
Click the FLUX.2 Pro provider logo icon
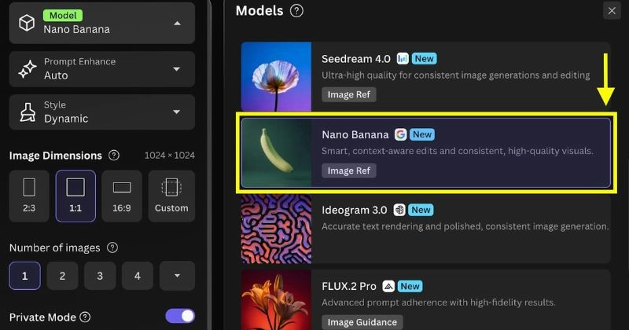point(388,286)
